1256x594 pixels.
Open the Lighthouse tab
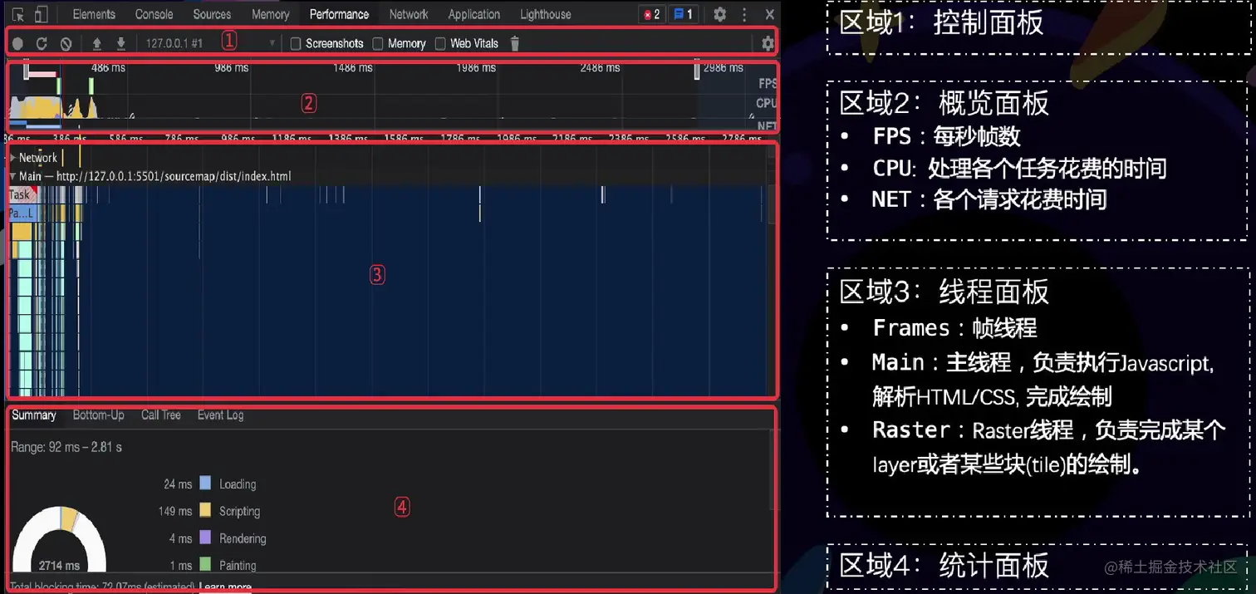pos(546,14)
